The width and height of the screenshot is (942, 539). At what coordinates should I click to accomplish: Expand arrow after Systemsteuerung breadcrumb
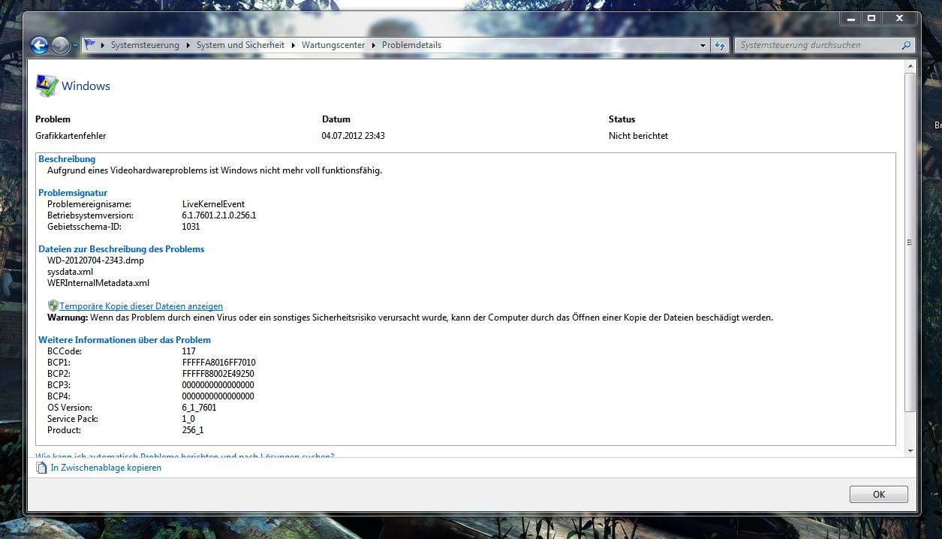pyautogui.click(x=188, y=45)
